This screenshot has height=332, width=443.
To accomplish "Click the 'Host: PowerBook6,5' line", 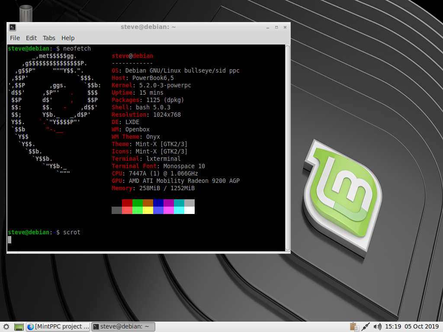I will pyautogui.click(x=143, y=78).
